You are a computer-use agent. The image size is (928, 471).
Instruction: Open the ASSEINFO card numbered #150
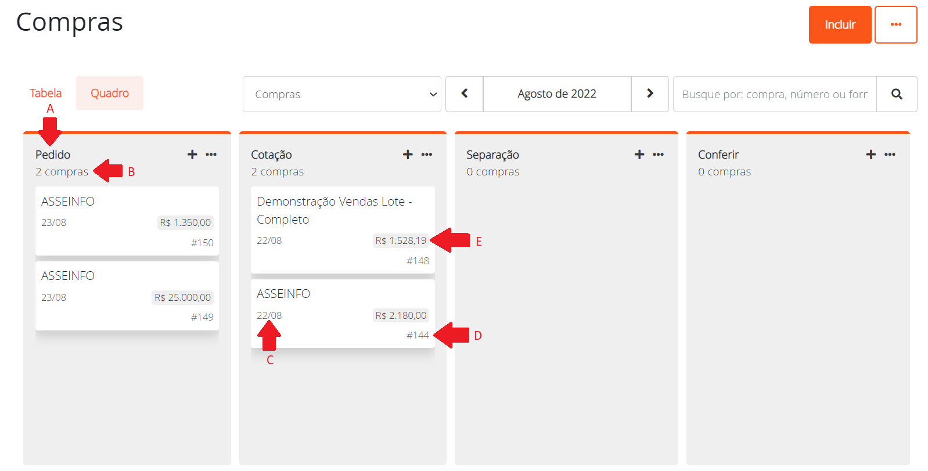point(127,221)
